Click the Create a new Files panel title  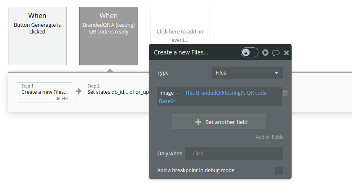[181, 52]
